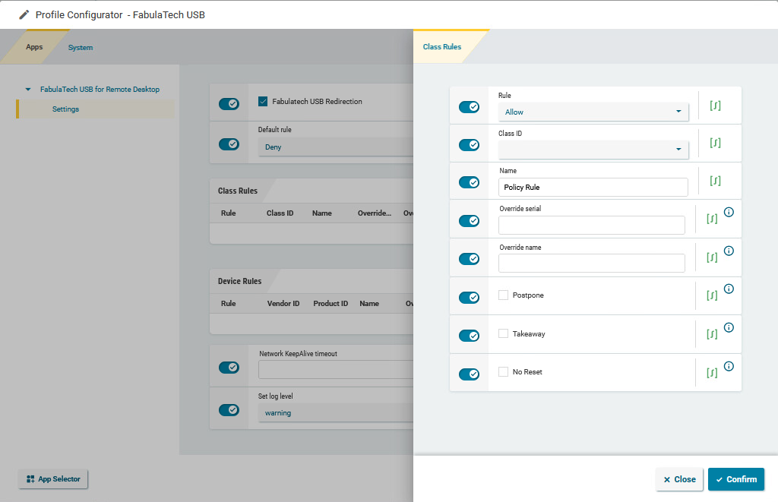Image resolution: width=778 pixels, height=502 pixels.
Task: Switch to the System tab
Action: [x=80, y=47]
